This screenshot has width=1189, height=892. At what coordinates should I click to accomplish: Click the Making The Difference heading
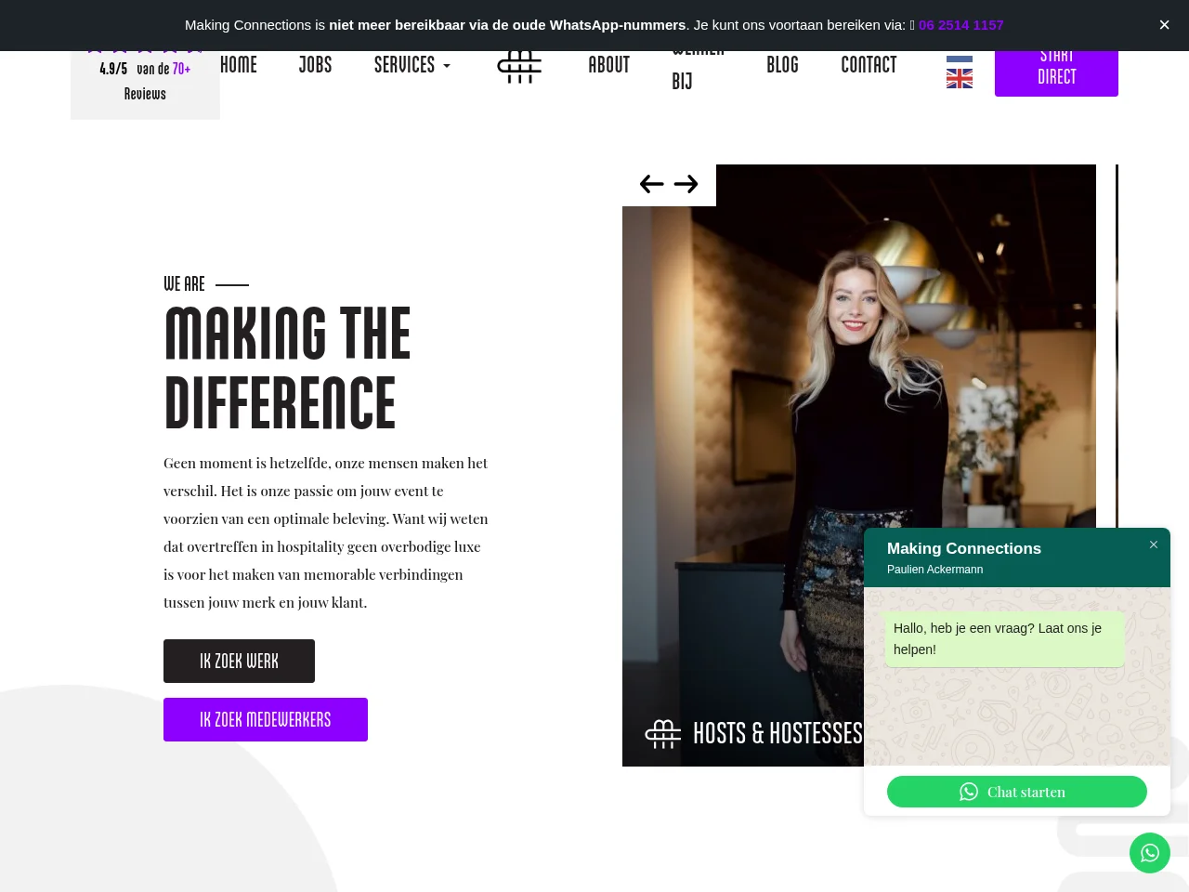(x=288, y=368)
